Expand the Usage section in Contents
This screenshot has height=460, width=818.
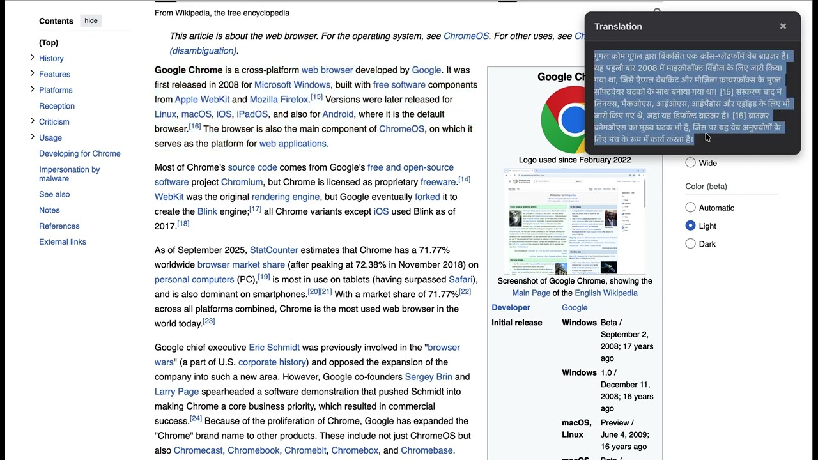click(x=33, y=137)
